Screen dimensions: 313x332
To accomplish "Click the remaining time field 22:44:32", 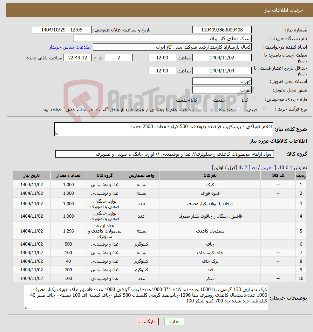I will pos(78,58).
